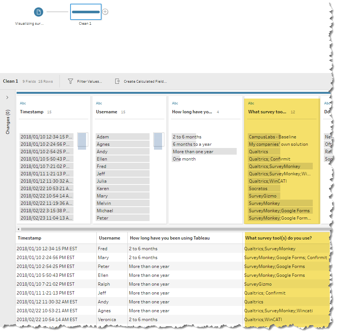Select 'How long have yo...' card header

pos(192,112)
